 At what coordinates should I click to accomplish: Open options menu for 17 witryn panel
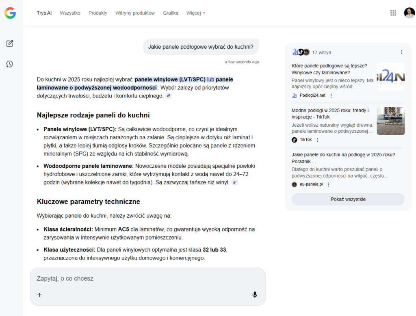click(x=401, y=52)
